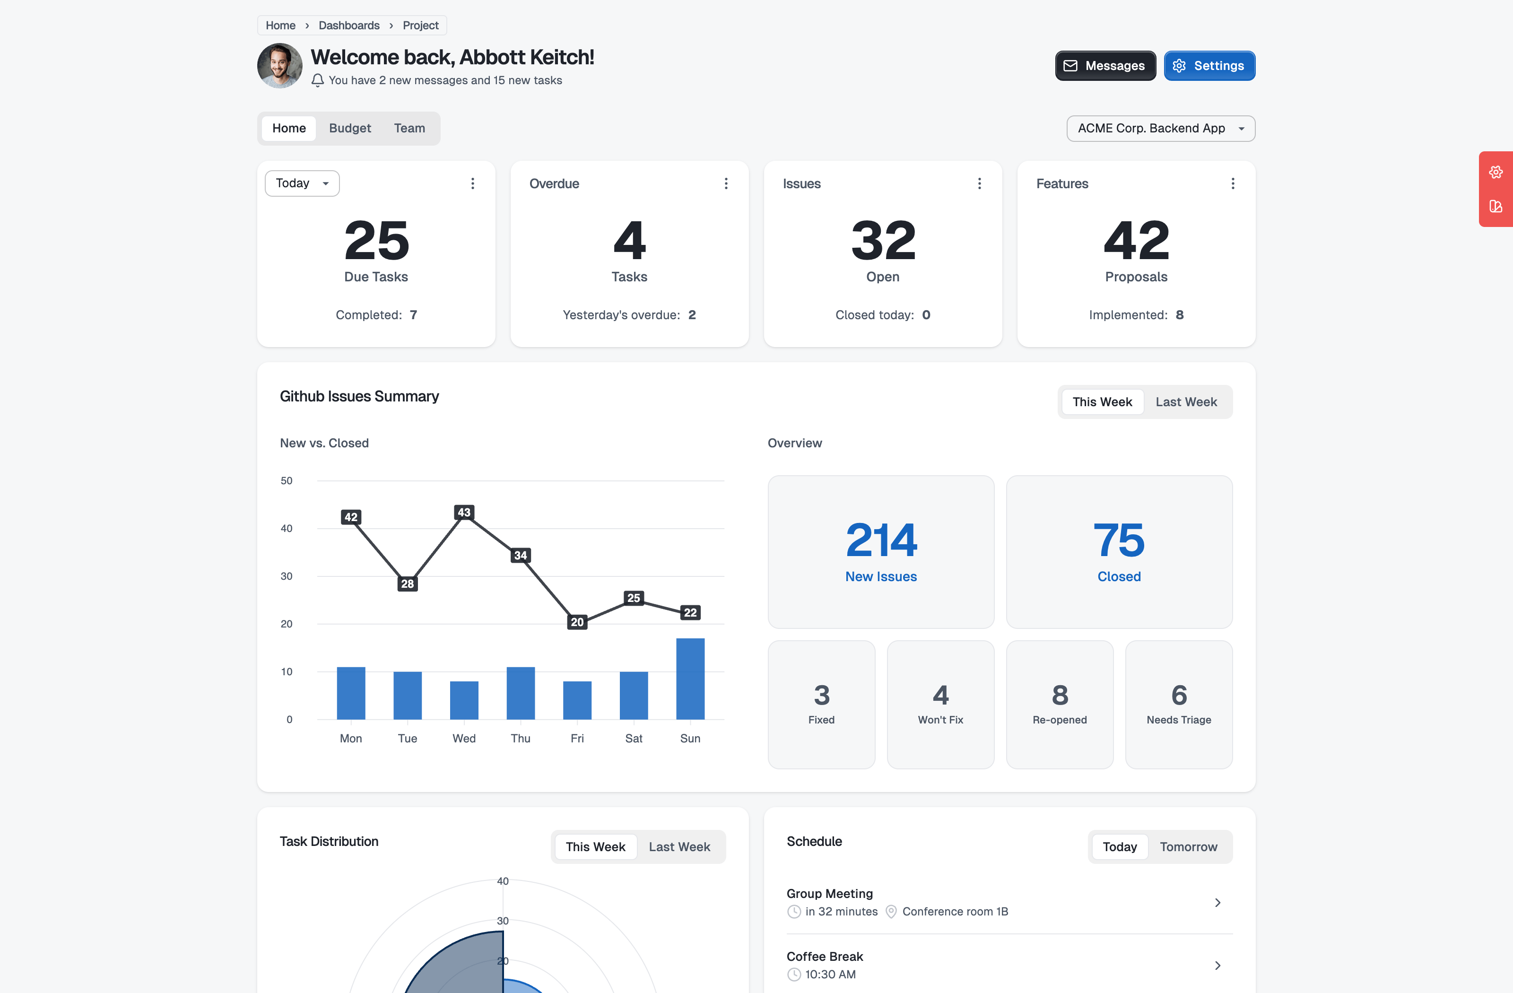The width and height of the screenshot is (1513, 993).
Task: Click the red gear customizer icon
Action: 1495,172
